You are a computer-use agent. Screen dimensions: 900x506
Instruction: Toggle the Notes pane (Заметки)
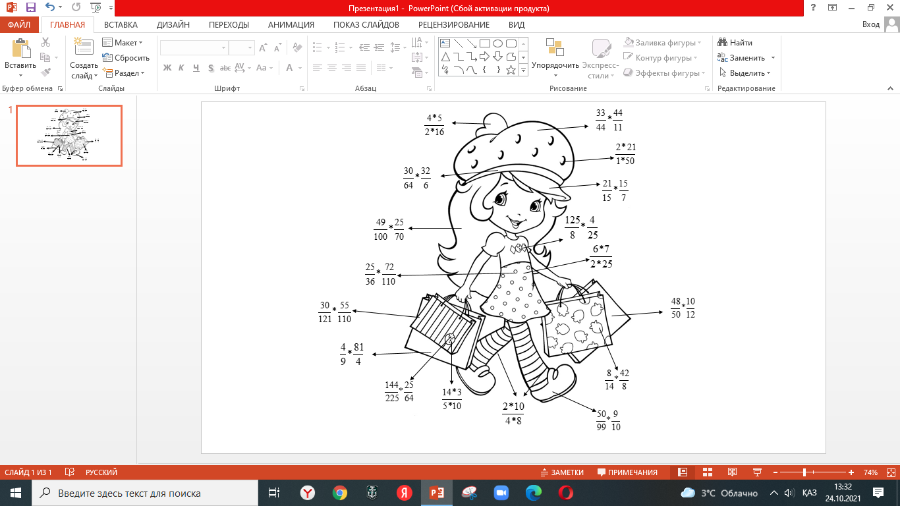pos(562,472)
